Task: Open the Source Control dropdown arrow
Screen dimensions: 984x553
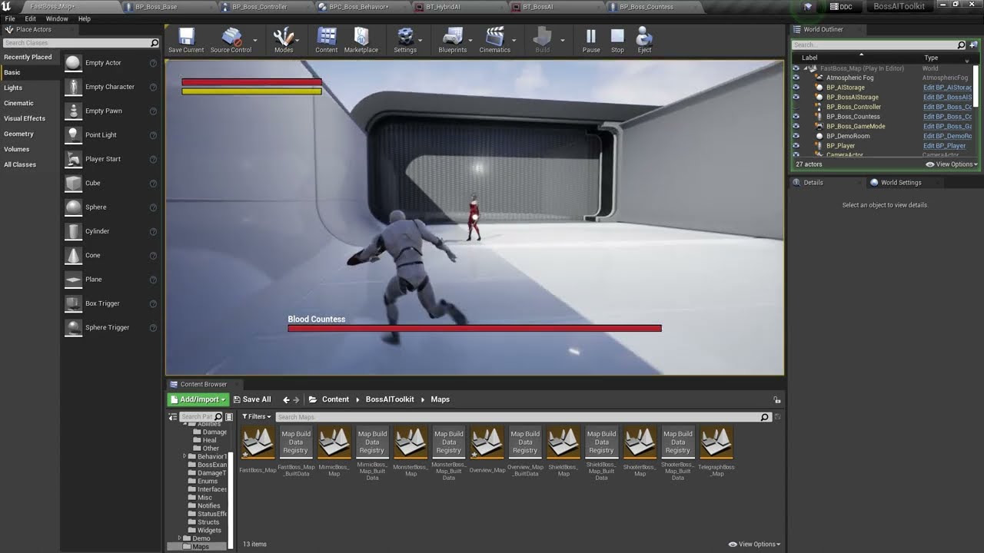Action: [x=255, y=40]
